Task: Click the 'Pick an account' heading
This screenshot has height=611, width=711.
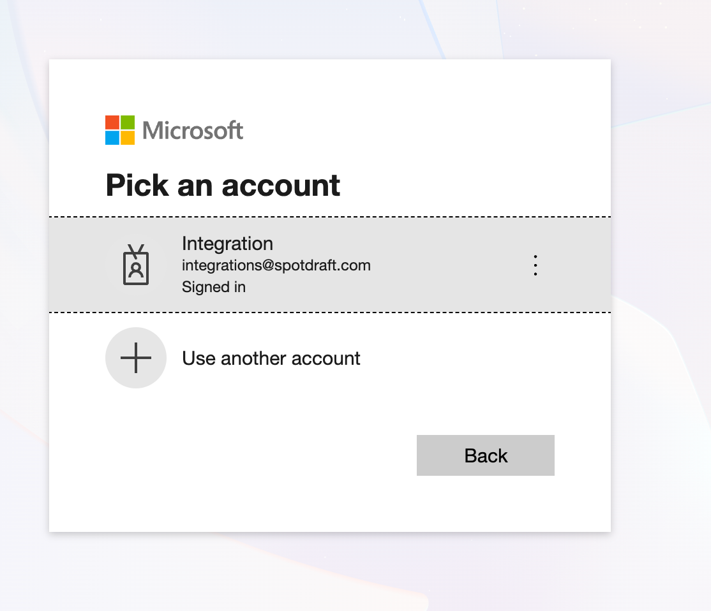Action: pyautogui.click(x=223, y=186)
